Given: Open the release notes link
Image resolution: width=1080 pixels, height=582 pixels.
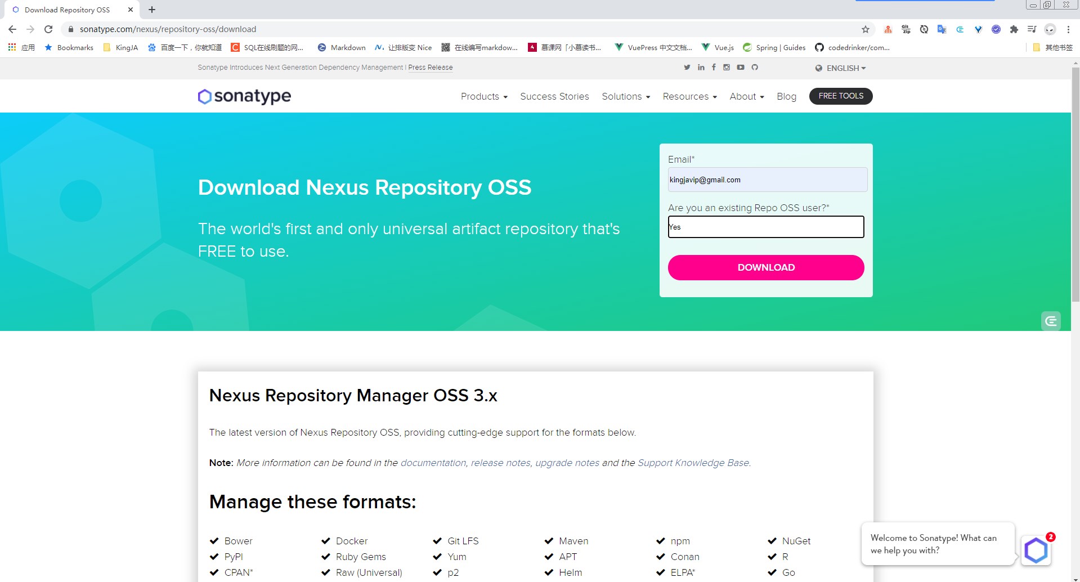Looking at the screenshot, I should 500,463.
